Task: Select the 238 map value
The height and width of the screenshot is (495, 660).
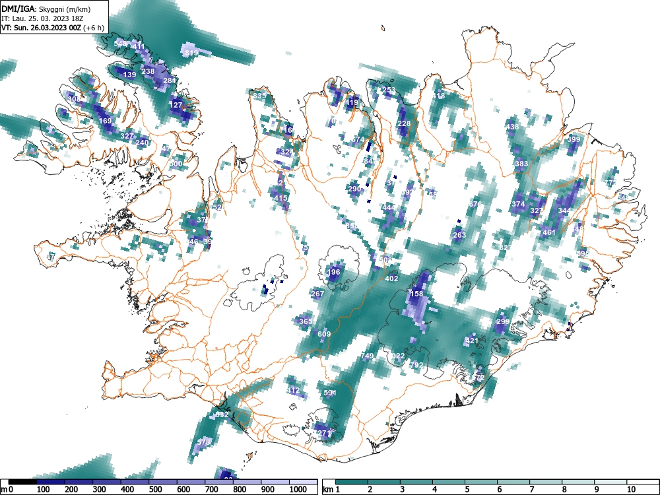Action: (x=148, y=71)
